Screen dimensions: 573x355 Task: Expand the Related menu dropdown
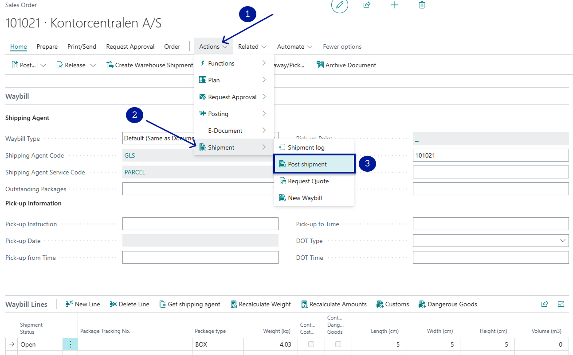tap(252, 46)
